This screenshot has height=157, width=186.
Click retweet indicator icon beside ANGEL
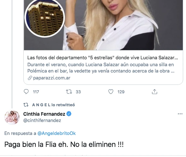26,105
